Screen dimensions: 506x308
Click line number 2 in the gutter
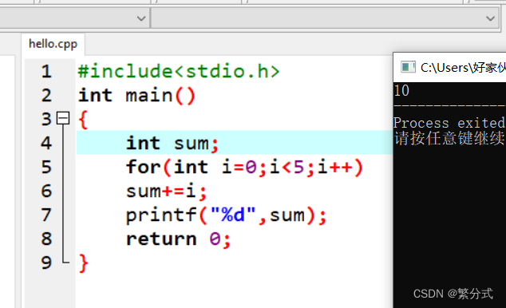46,95
